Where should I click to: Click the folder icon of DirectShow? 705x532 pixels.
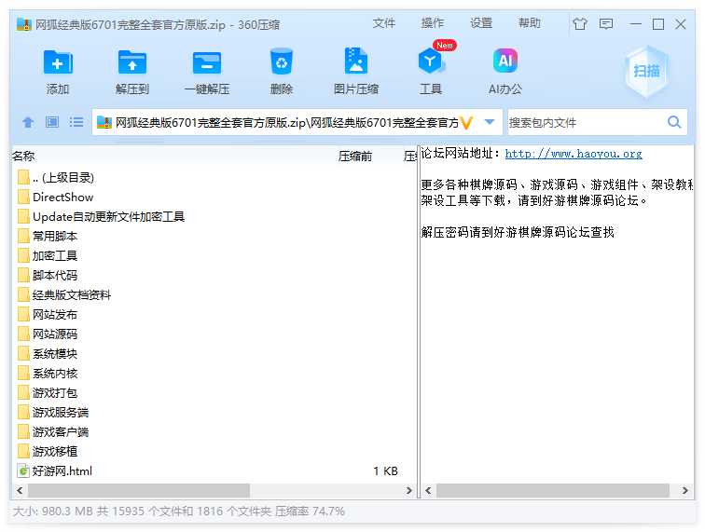point(24,197)
